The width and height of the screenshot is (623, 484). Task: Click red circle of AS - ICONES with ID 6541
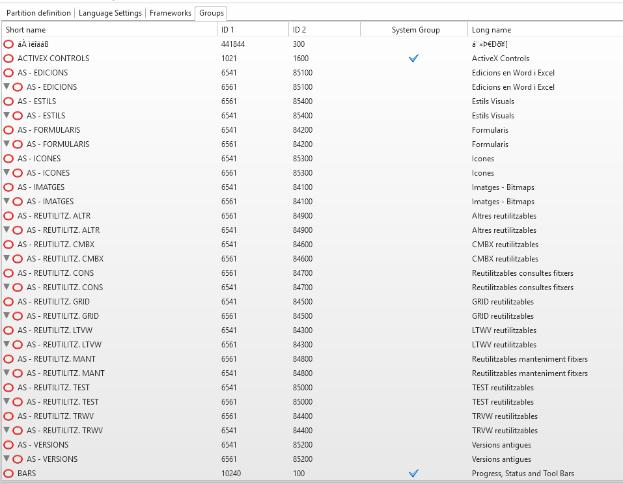8,159
